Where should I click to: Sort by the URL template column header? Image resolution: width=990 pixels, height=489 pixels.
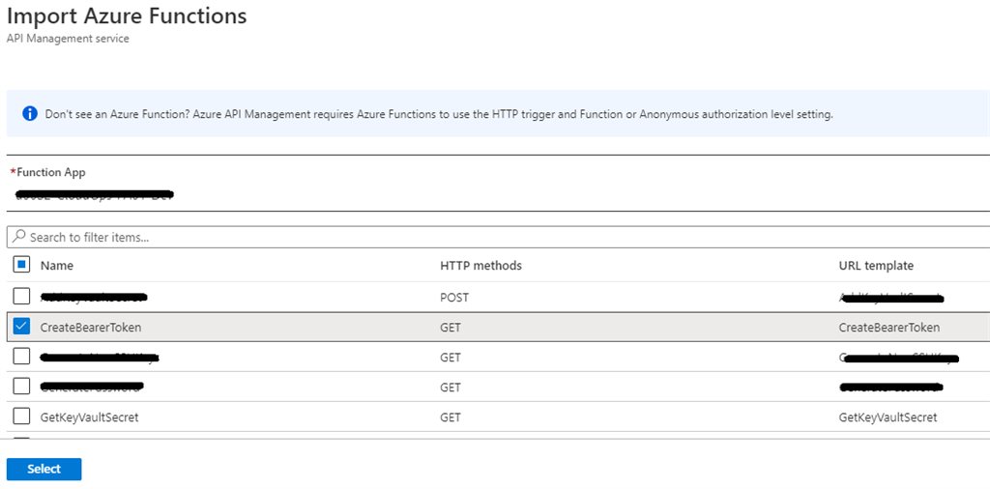click(876, 266)
